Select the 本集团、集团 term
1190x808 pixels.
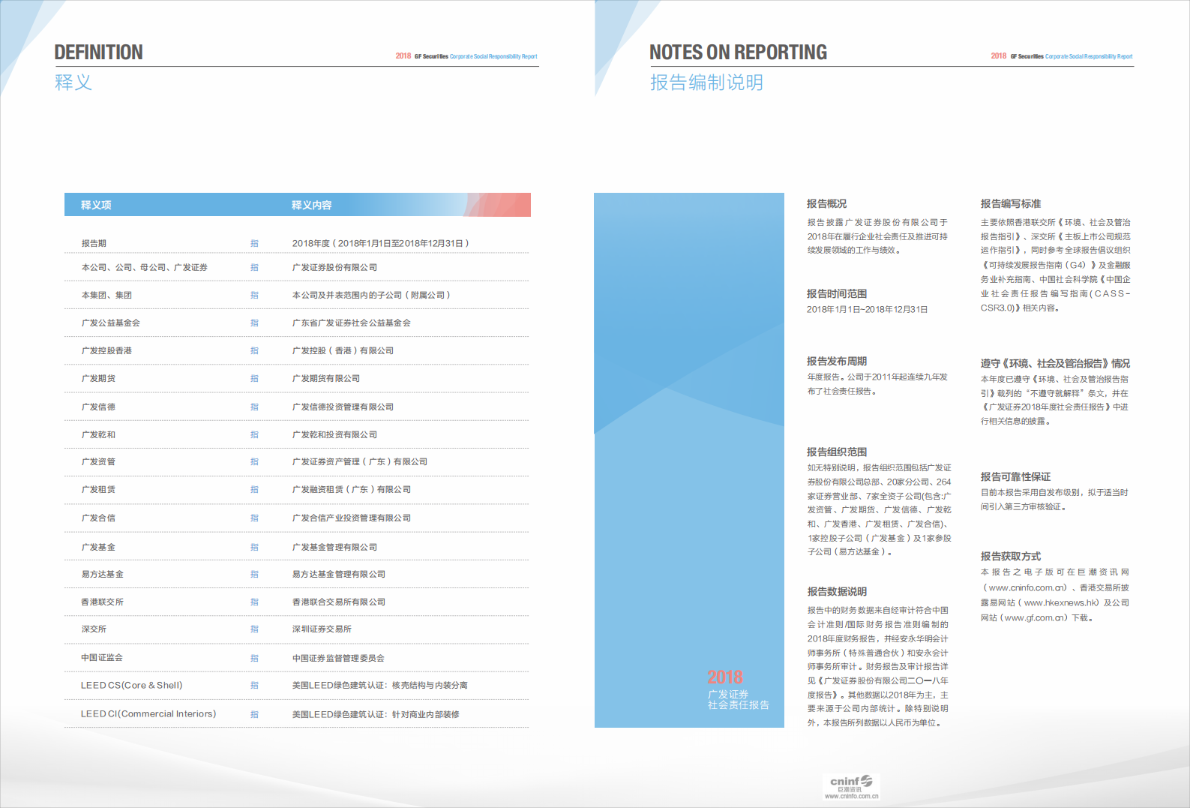coord(106,295)
